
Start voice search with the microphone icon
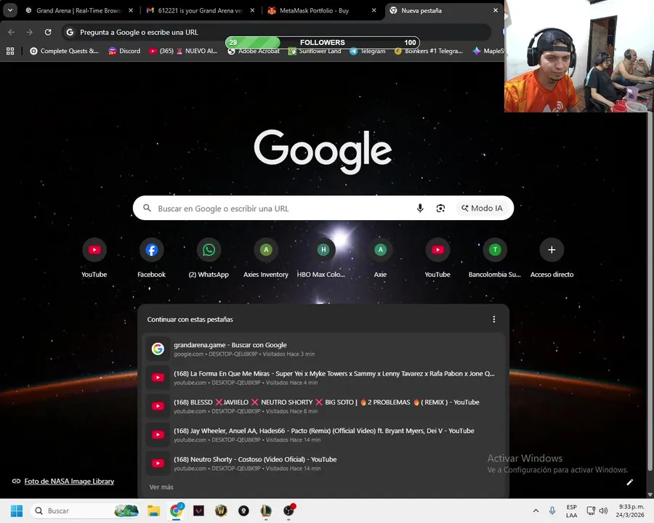(x=420, y=208)
